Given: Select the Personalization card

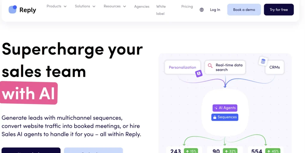Looking at the screenshot, I should [x=183, y=67].
